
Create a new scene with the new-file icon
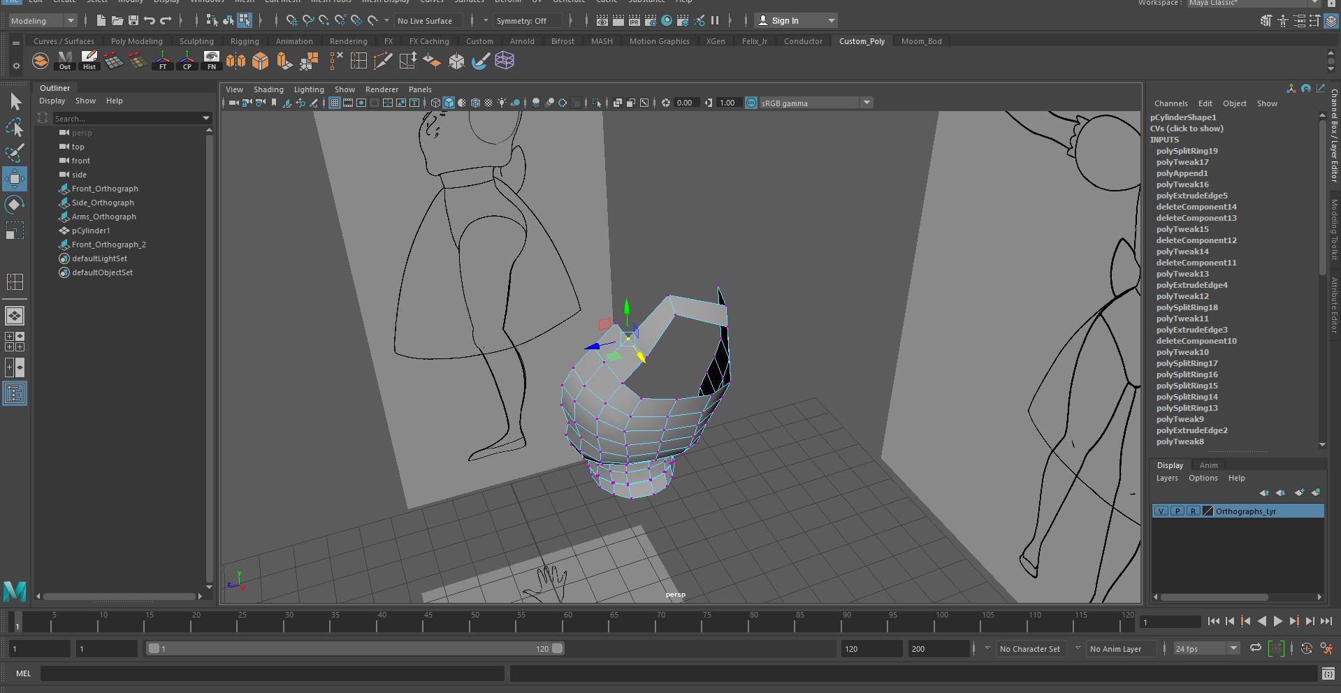point(101,20)
